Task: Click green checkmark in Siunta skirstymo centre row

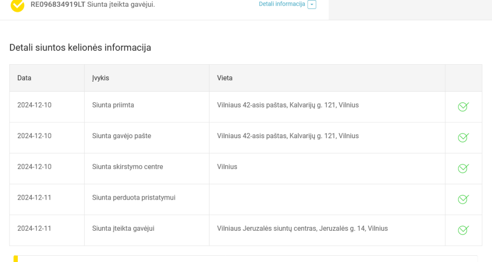Action: (x=463, y=168)
